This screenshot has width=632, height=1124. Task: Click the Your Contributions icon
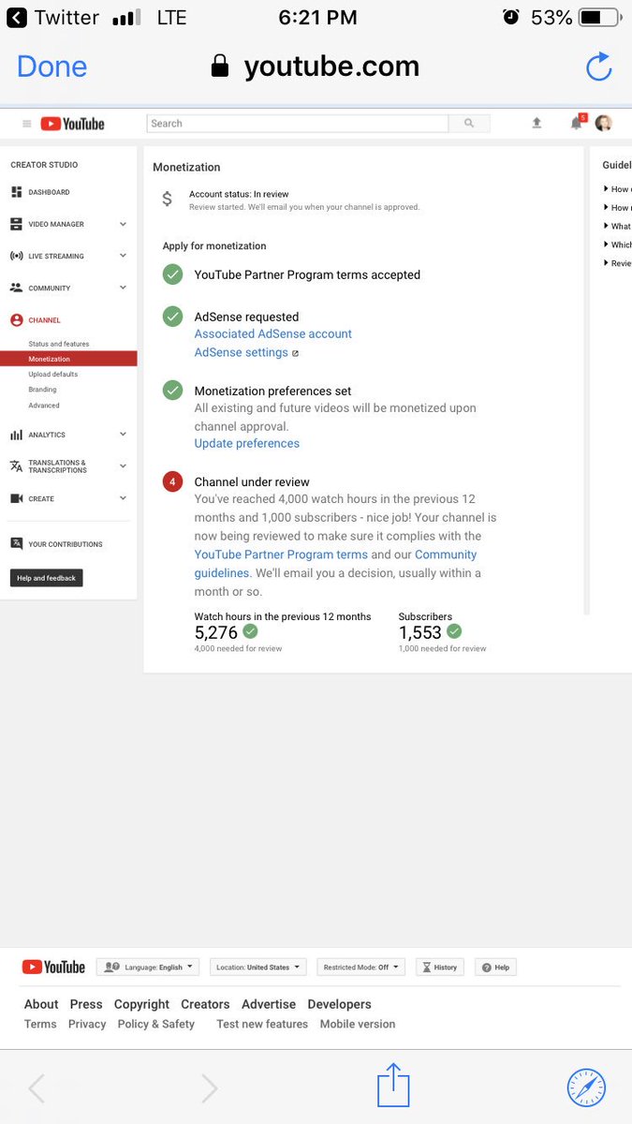[16, 543]
